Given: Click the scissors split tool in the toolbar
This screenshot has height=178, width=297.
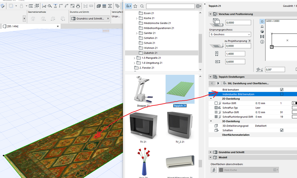Looking at the screenshot, I should coord(44,6).
